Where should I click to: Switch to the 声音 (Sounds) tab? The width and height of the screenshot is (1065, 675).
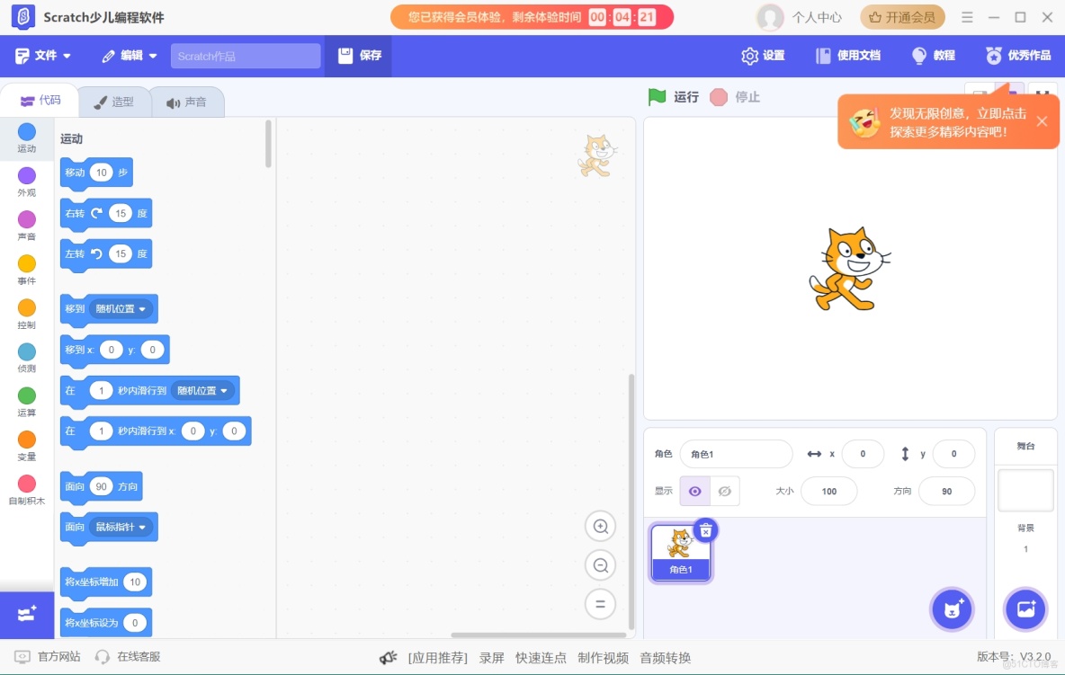188,101
